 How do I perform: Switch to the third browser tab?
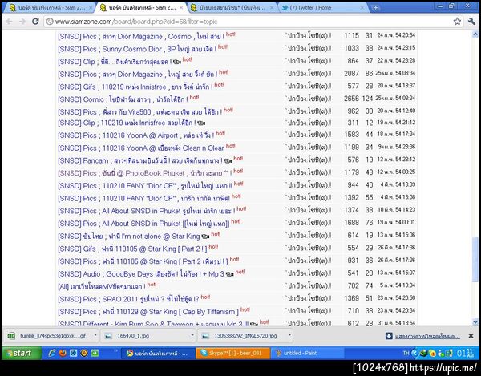232,8
